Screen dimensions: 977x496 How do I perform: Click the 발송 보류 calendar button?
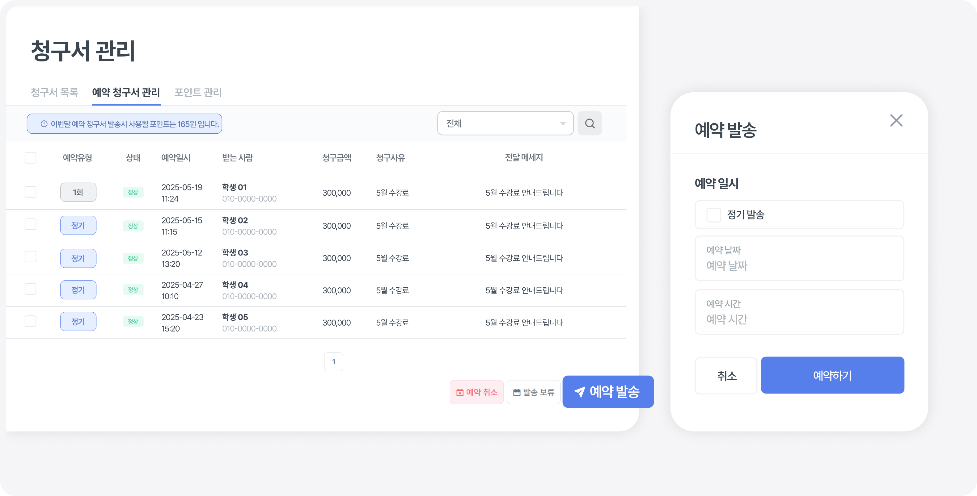533,392
